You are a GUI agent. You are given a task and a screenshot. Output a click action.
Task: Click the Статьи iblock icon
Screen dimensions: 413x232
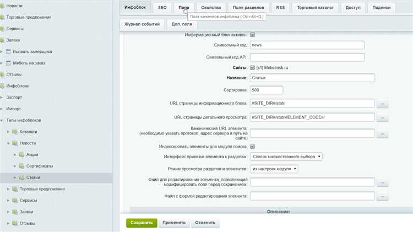click(21, 177)
